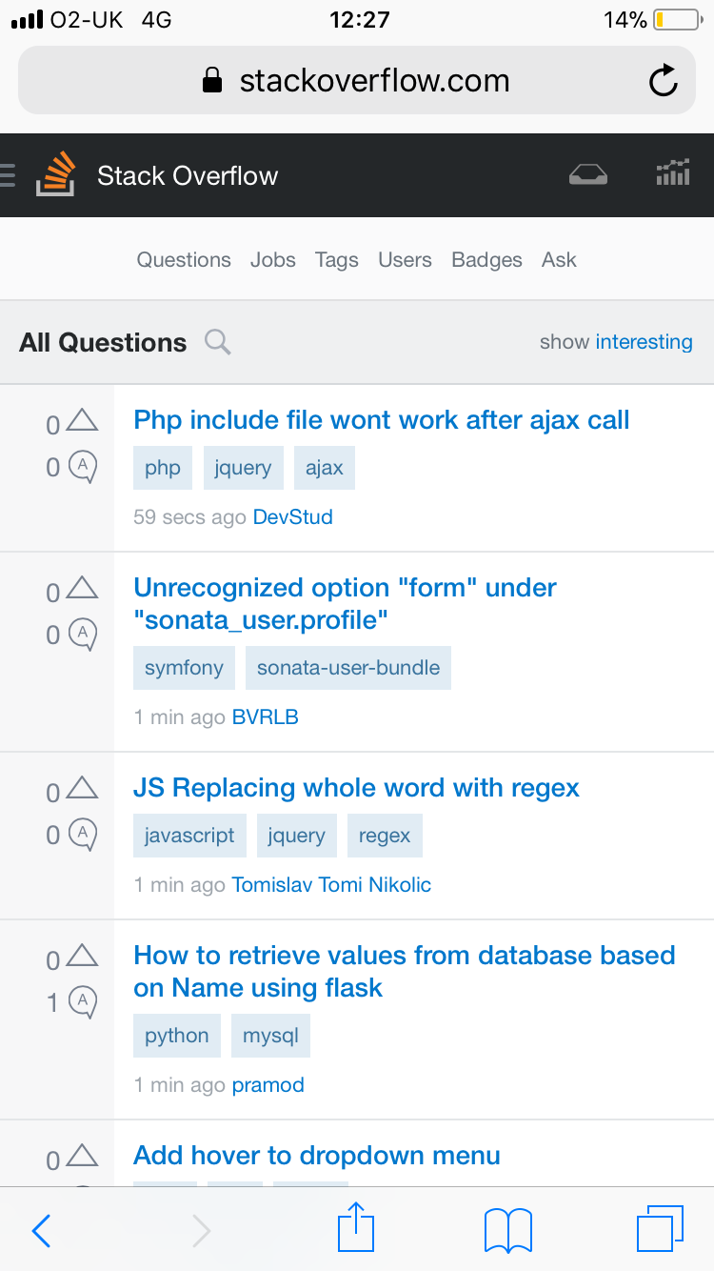This screenshot has width=714, height=1271.
Task: Open the achievements bar-chart icon in header
Action: [x=673, y=173]
